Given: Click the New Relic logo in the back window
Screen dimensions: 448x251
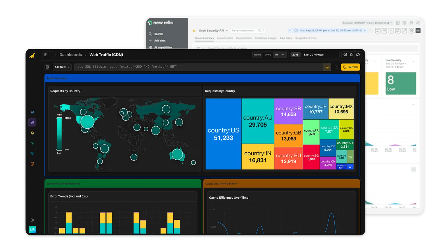Looking at the screenshot, I should click(x=161, y=23).
